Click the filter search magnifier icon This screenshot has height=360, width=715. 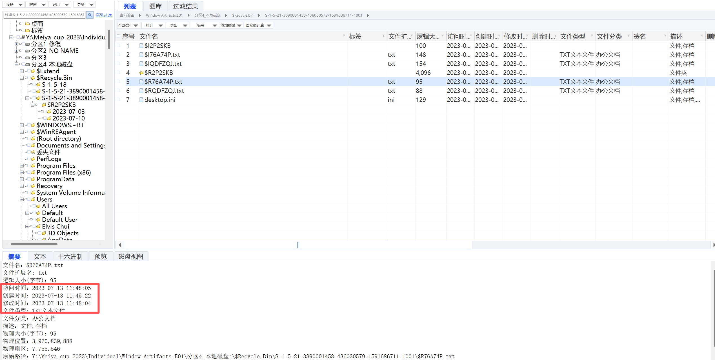click(x=90, y=15)
